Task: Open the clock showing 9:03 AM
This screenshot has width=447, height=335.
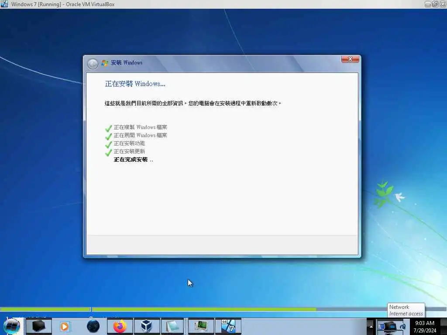Action: point(424,323)
